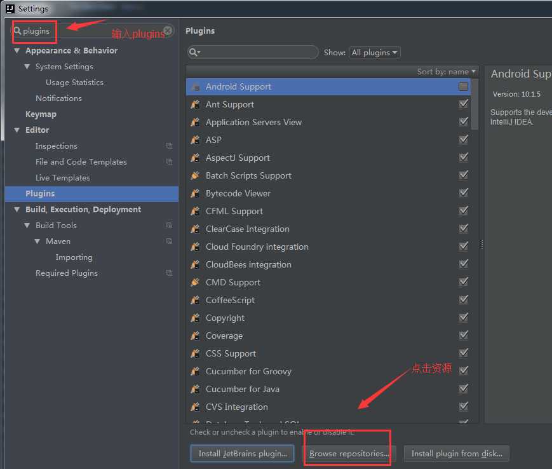
Task: Toggle the CVS Integration checkbox
Action: 464,406
